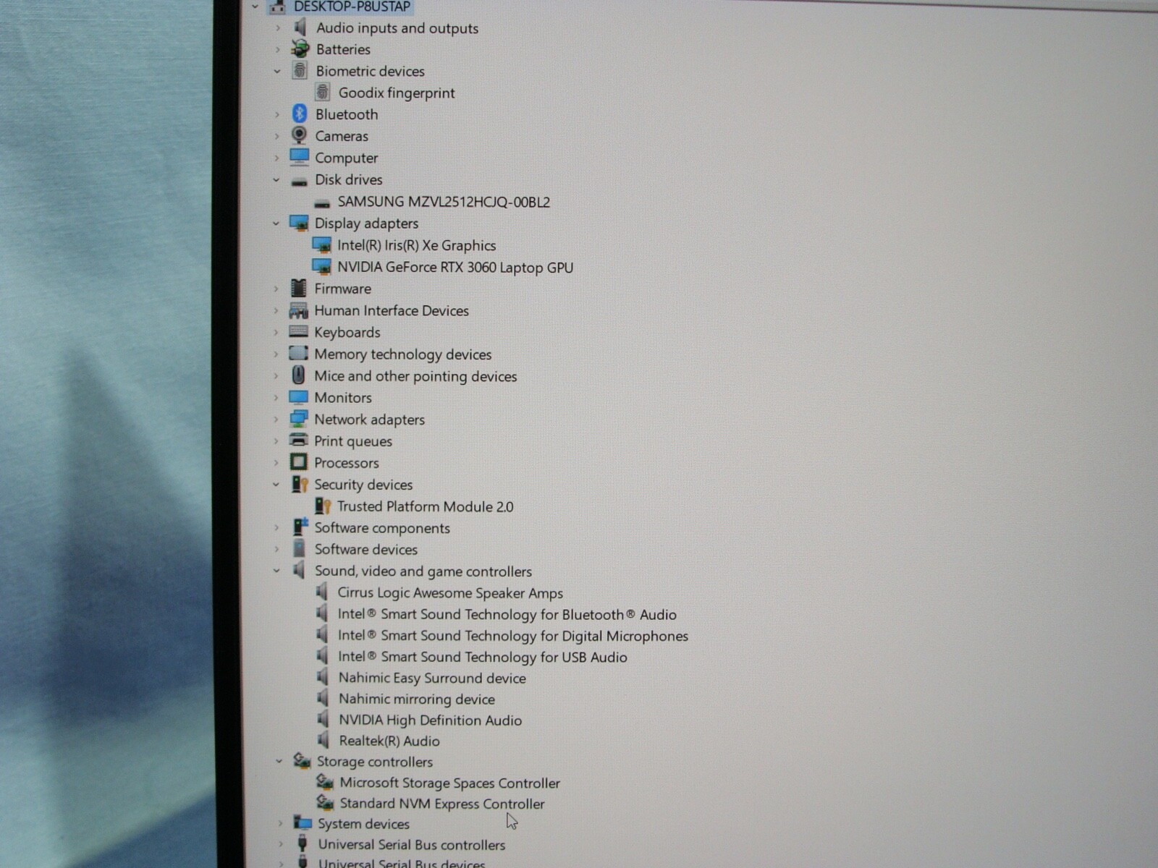
Task: Click the Mice and pointing devices icon
Action: pos(299,375)
